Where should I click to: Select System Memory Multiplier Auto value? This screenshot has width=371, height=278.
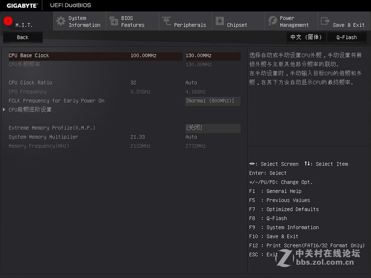(x=191, y=137)
